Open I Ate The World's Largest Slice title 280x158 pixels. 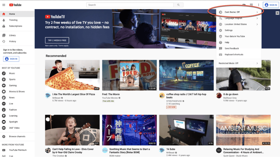pyautogui.click(x=73, y=94)
